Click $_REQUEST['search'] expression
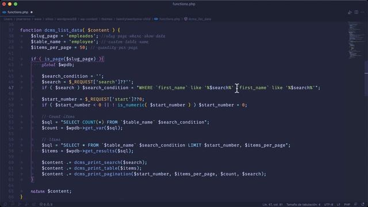The height and width of the screenshot is (207, 368). coord(94,82)
